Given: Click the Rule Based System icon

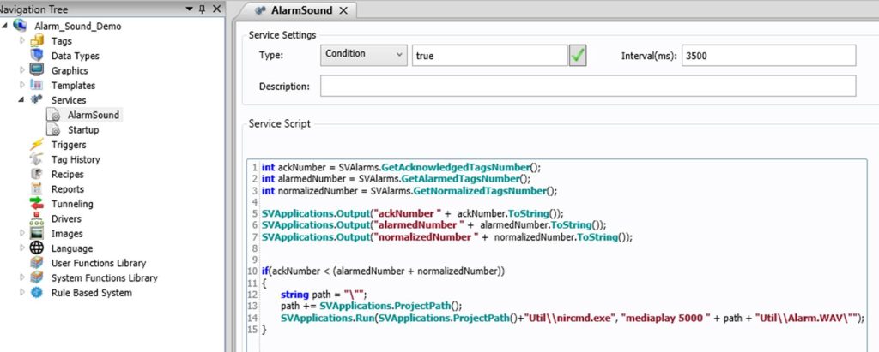Looking at the screenshot, I should (37, 293).
